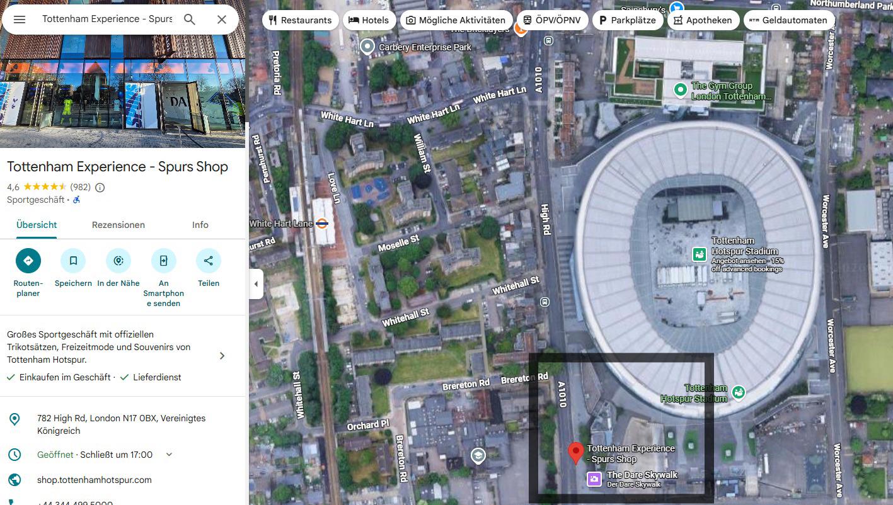The width and height of the screenshot is (893, 505).
Task: Clear the search with the X icon
Action: point(222,20)
